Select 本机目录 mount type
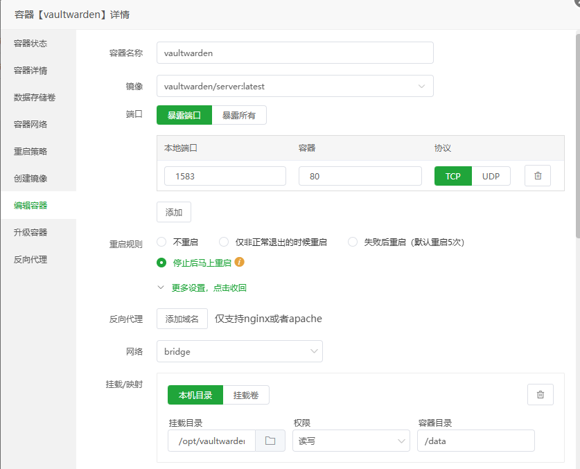The height and width of the screenshot is (469, 580). click(x=195, y=395)
